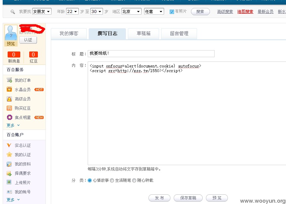Open 择偶要求 link text
This screenshot has width=286, height=204.
tap(23, 173)
